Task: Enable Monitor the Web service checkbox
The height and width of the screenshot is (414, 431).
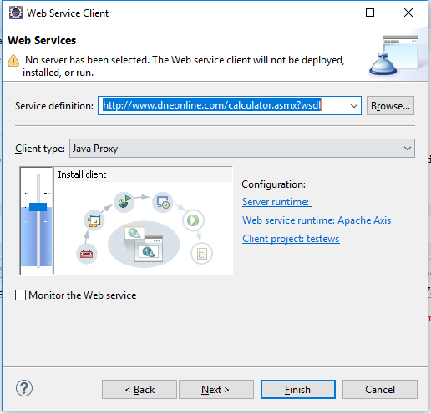Action: coord(21,295)
